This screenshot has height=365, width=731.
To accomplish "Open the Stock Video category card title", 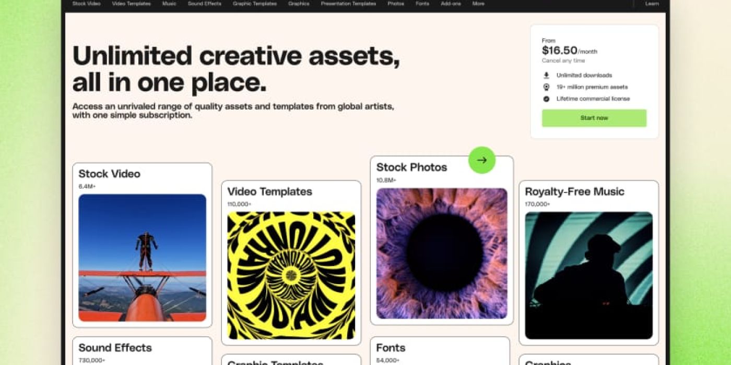I will (110, 174).
